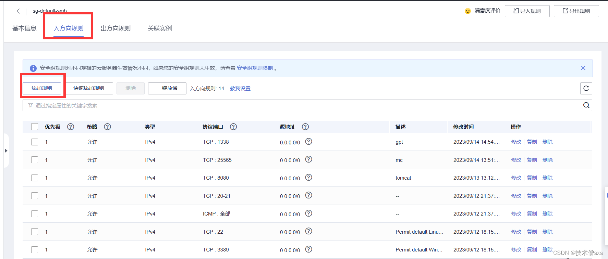Click help icon next to 优先级 header
This screenshot has height=259, width=608.
click(x=71, y=127)
